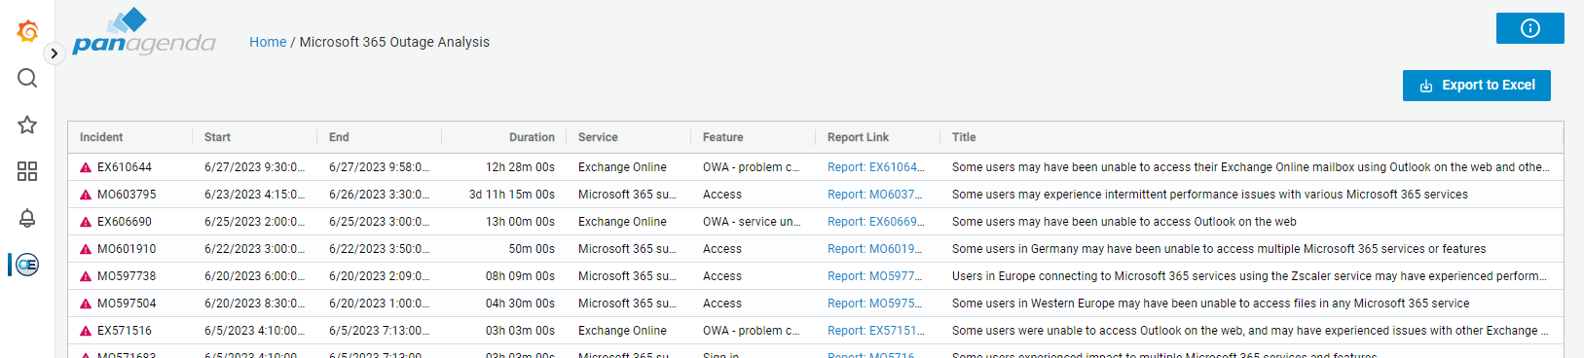Image resolution: width=1584 pixels, height=358 pixels.
Task: Open the dashboards grid icon
Action: [27, 171]
